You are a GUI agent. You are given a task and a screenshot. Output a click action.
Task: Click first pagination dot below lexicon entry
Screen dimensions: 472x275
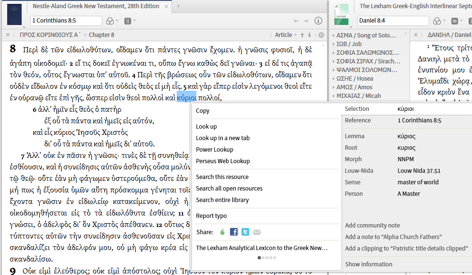coord(259,258)
